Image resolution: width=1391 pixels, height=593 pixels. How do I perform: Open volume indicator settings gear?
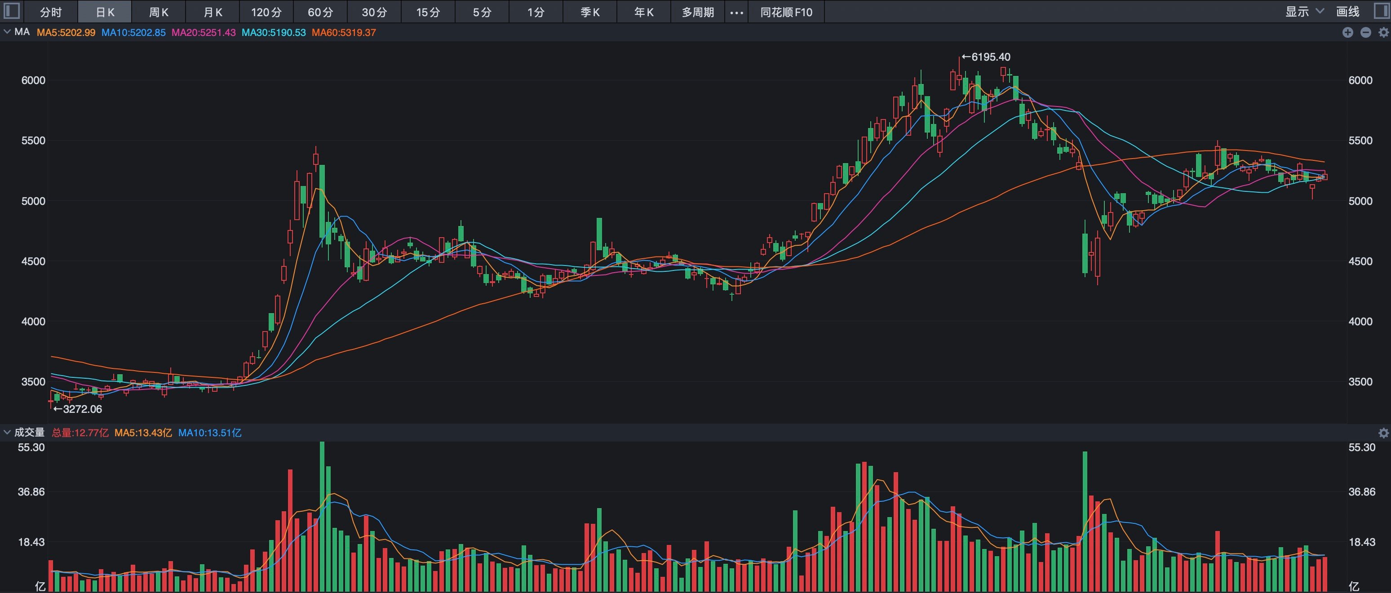pyautogui.click(x=1383, y=433)
